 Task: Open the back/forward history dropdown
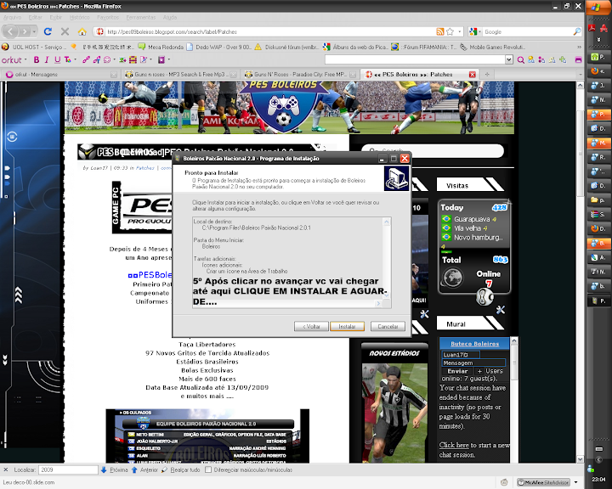pyautogui.click(x=34, y=31)
